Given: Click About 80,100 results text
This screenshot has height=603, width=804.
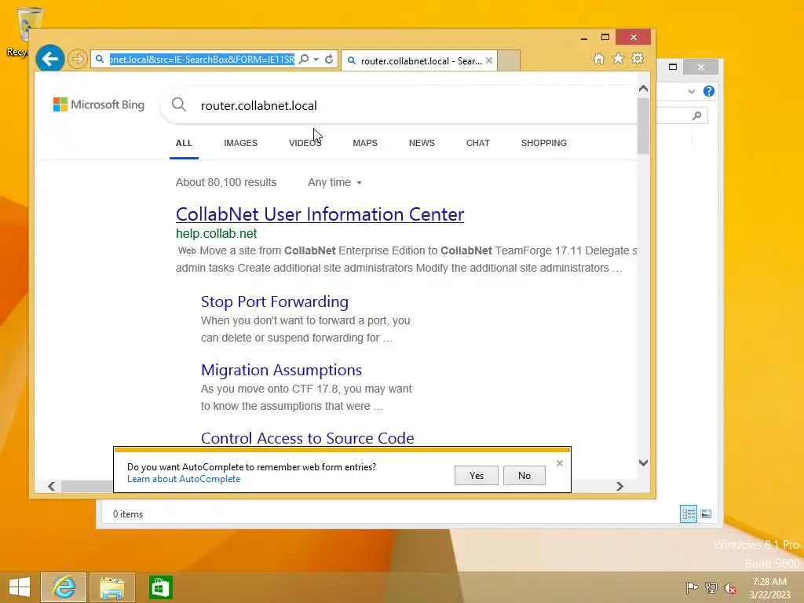Looking at the screenshot, I should pyautogui.click(x=226, y=182).
